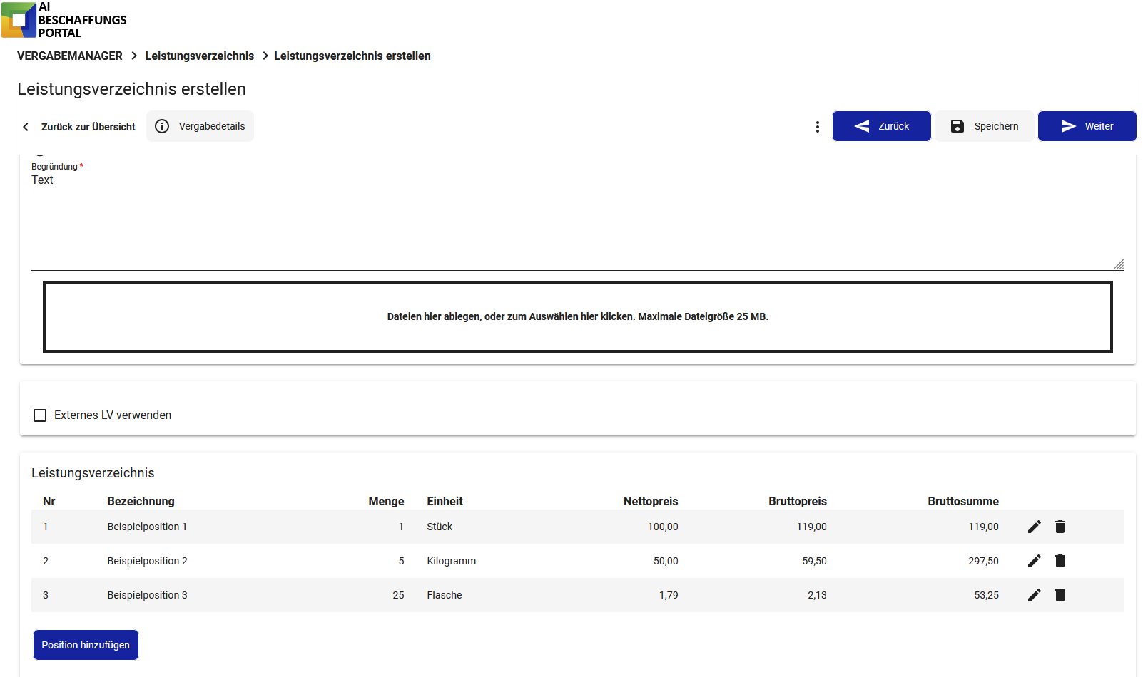The height and width of the screenshot is (677, 1148).
Task: Click trash icon for Beispielposition 2
Action: point(1060,561)
